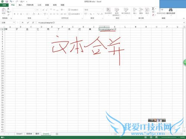Toggle top vertical alignment
This screenshot has width=186, height=139.
pos(51,10)
